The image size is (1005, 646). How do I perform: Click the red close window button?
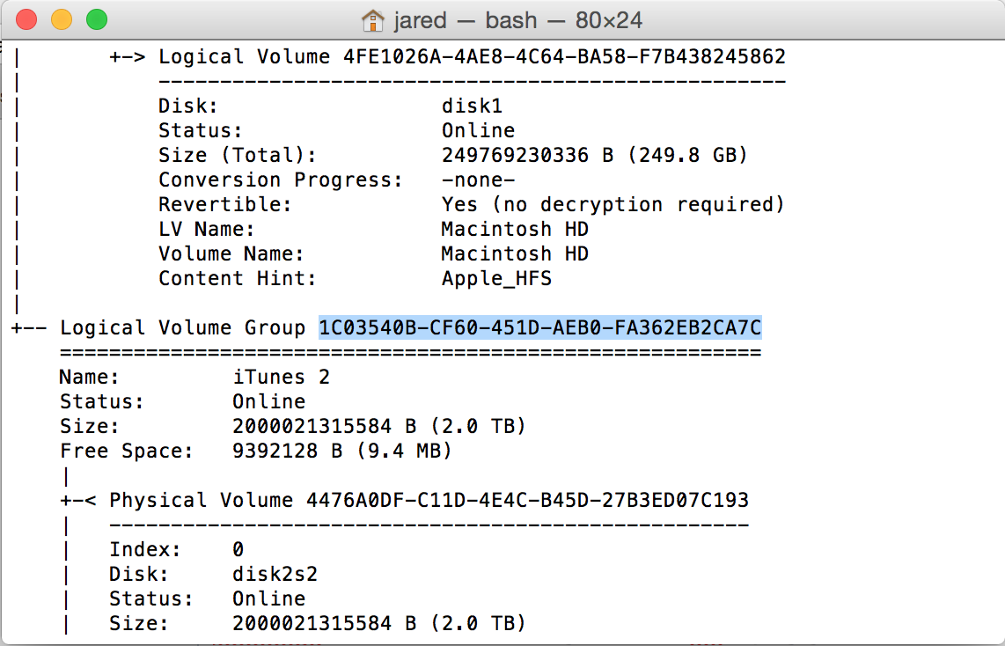click(x=26, y=20)
